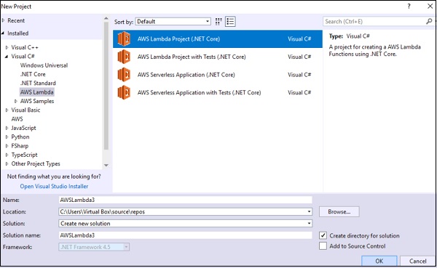Expand the Python node

[7, 137]
